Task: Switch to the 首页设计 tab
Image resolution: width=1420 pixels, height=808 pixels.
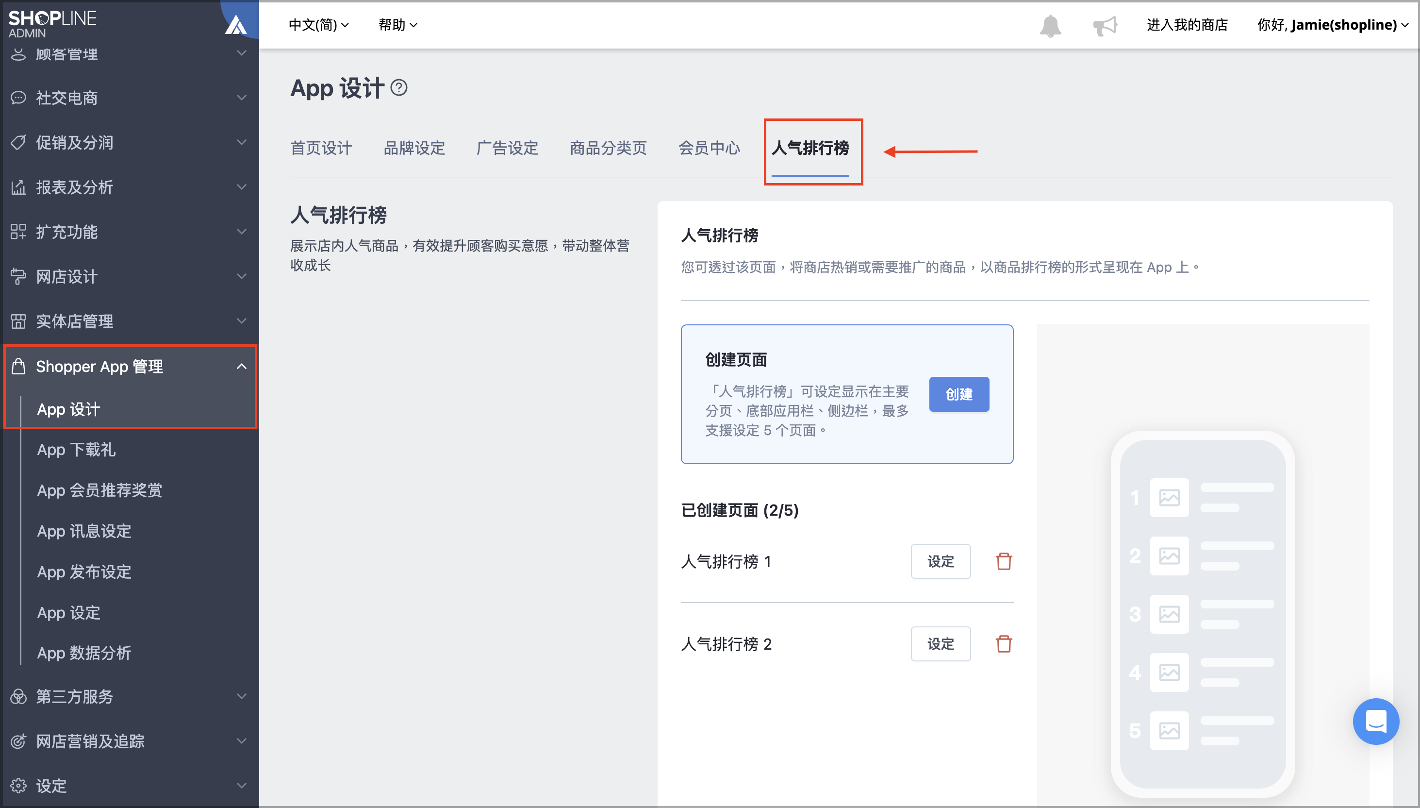Action: click(321, 148)
